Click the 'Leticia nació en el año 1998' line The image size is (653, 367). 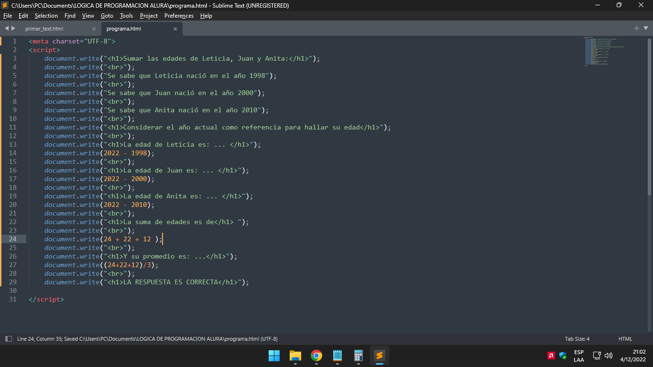(x=161, y=76)
